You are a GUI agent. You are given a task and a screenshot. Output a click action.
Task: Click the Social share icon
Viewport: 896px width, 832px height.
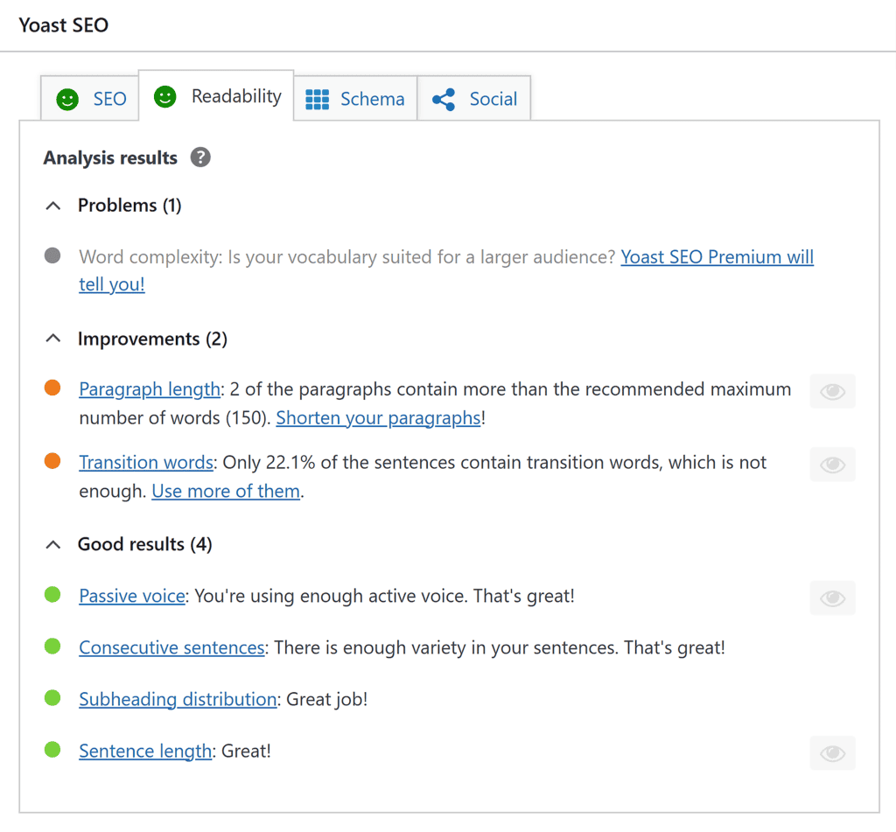(x=444, y=100)
